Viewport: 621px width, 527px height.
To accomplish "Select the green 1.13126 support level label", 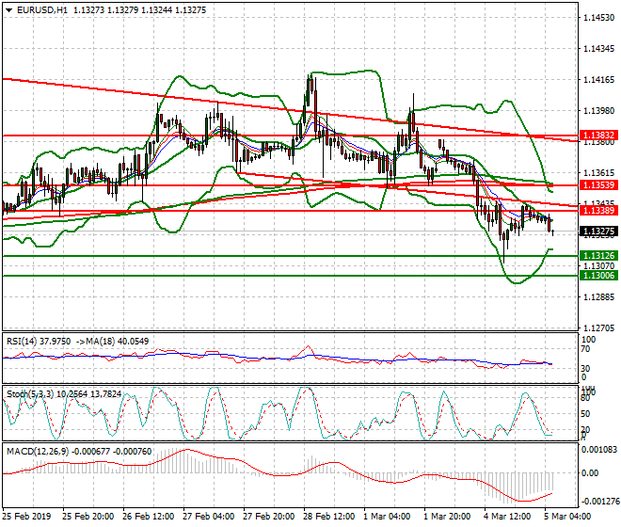I will (598, 256).
